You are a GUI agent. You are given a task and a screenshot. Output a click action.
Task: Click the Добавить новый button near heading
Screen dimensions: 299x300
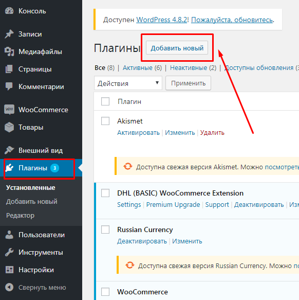coord(177,48)
